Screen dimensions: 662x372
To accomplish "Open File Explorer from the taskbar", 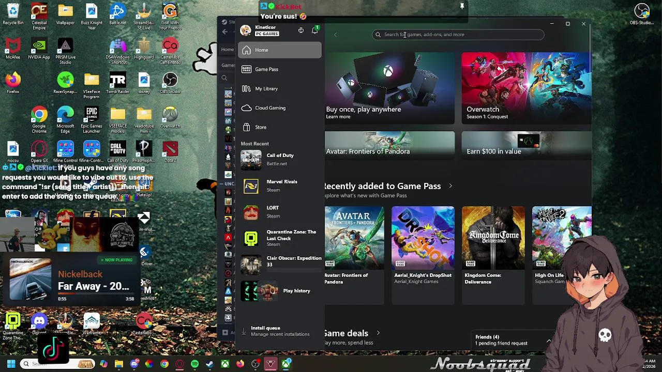I will (119, 364).
